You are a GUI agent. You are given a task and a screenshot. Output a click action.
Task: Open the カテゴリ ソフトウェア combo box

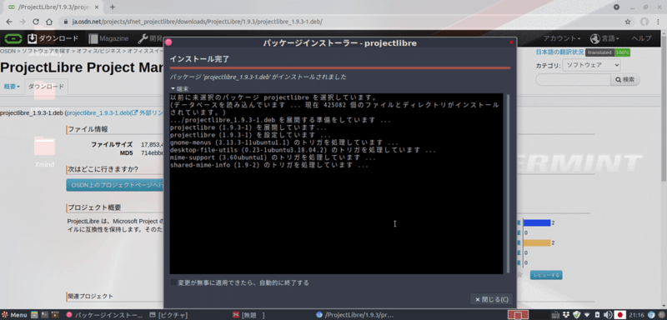click(591, 65)
